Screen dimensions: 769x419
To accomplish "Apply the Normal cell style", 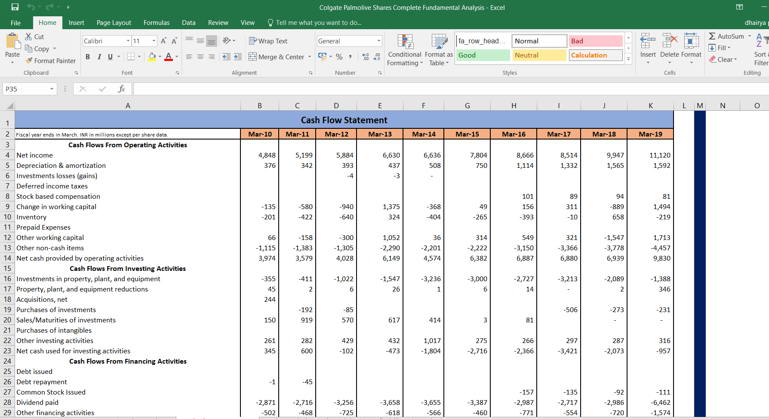I will click(539, 41).
